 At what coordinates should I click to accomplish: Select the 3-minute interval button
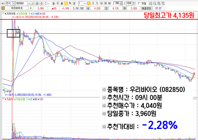tap(93, 3)
